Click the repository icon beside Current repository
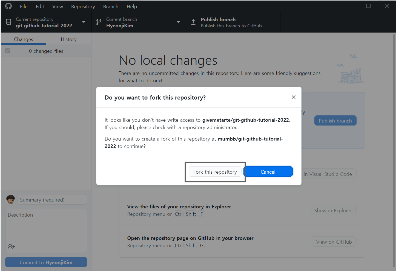This screenshot has height=271, width=396. click(8, 22)
